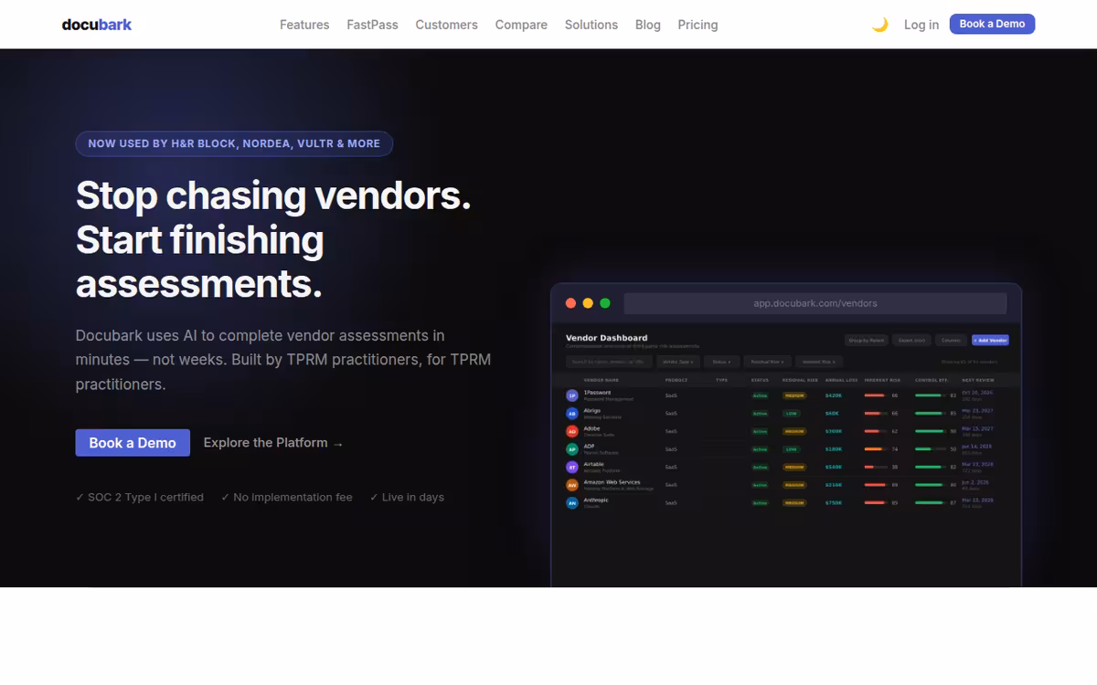This screenshot has width=1097, height=685.
Task: Click the Export button in dashboard
Action: [x=911, y=341]
